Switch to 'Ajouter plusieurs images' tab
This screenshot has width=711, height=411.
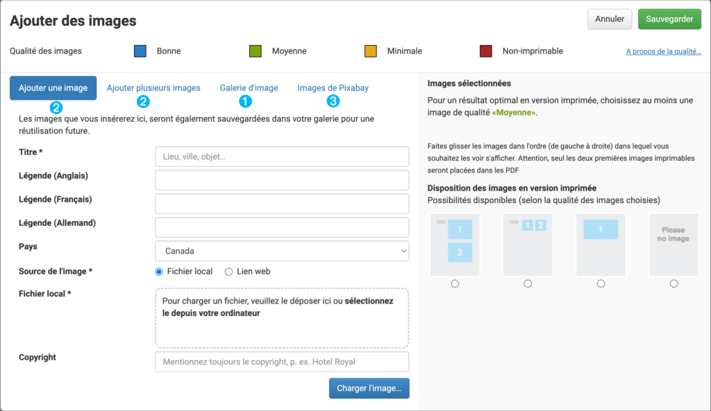coord(153,88)
